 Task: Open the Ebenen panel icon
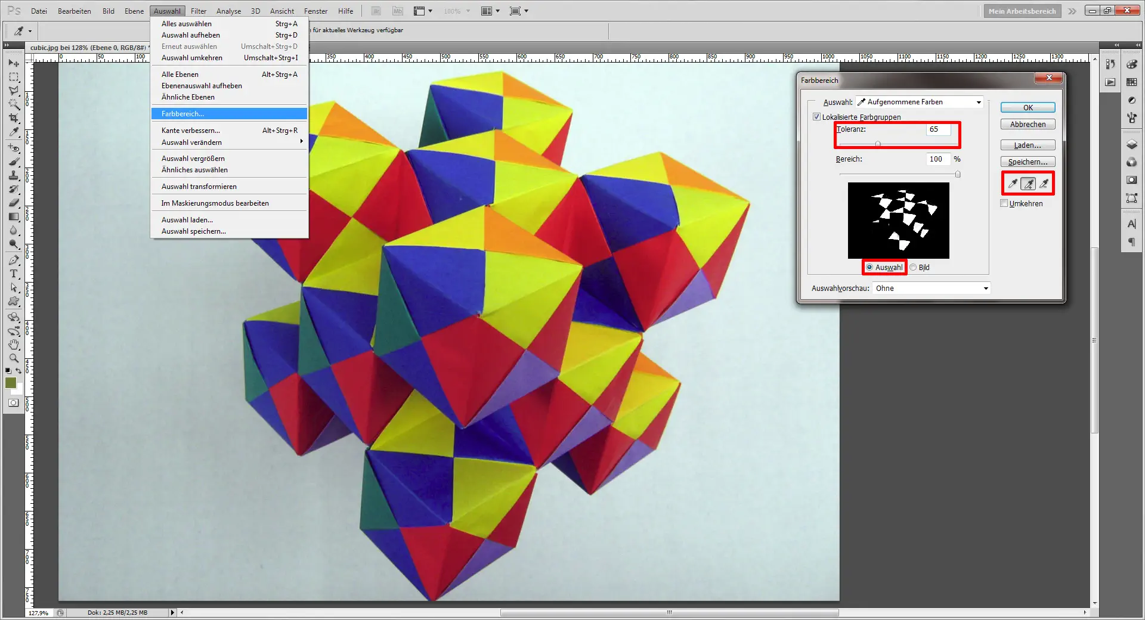coord(1131,143)
